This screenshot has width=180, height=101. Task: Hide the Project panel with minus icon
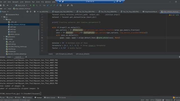click(38, 12)
